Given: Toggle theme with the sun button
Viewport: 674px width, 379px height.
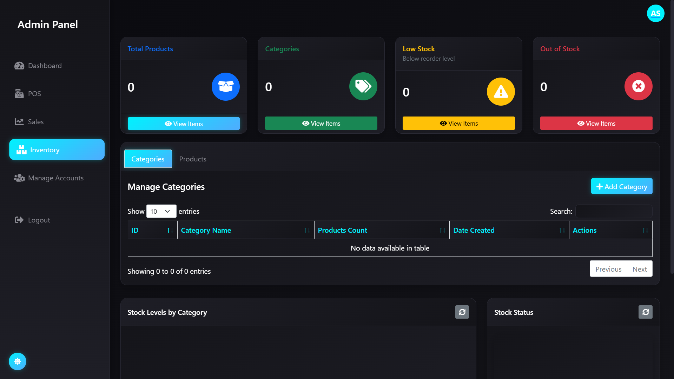Looking at the screenshot, I should pyautogui.click(x=18, y=361).
